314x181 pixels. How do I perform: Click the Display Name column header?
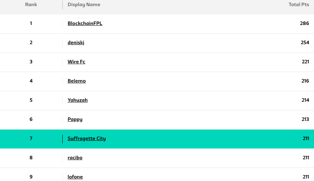coord(84,5)
